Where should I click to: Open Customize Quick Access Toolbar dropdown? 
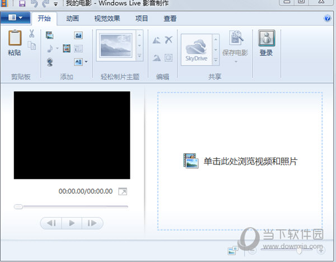[x=55, y=4]
